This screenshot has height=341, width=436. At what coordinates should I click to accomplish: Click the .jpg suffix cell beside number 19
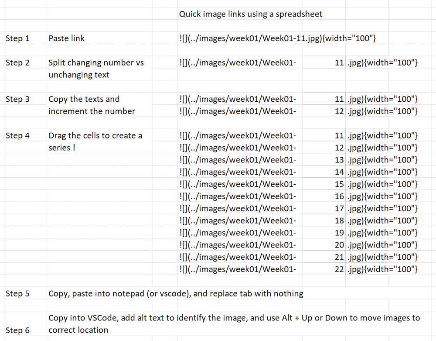point(382,233)
